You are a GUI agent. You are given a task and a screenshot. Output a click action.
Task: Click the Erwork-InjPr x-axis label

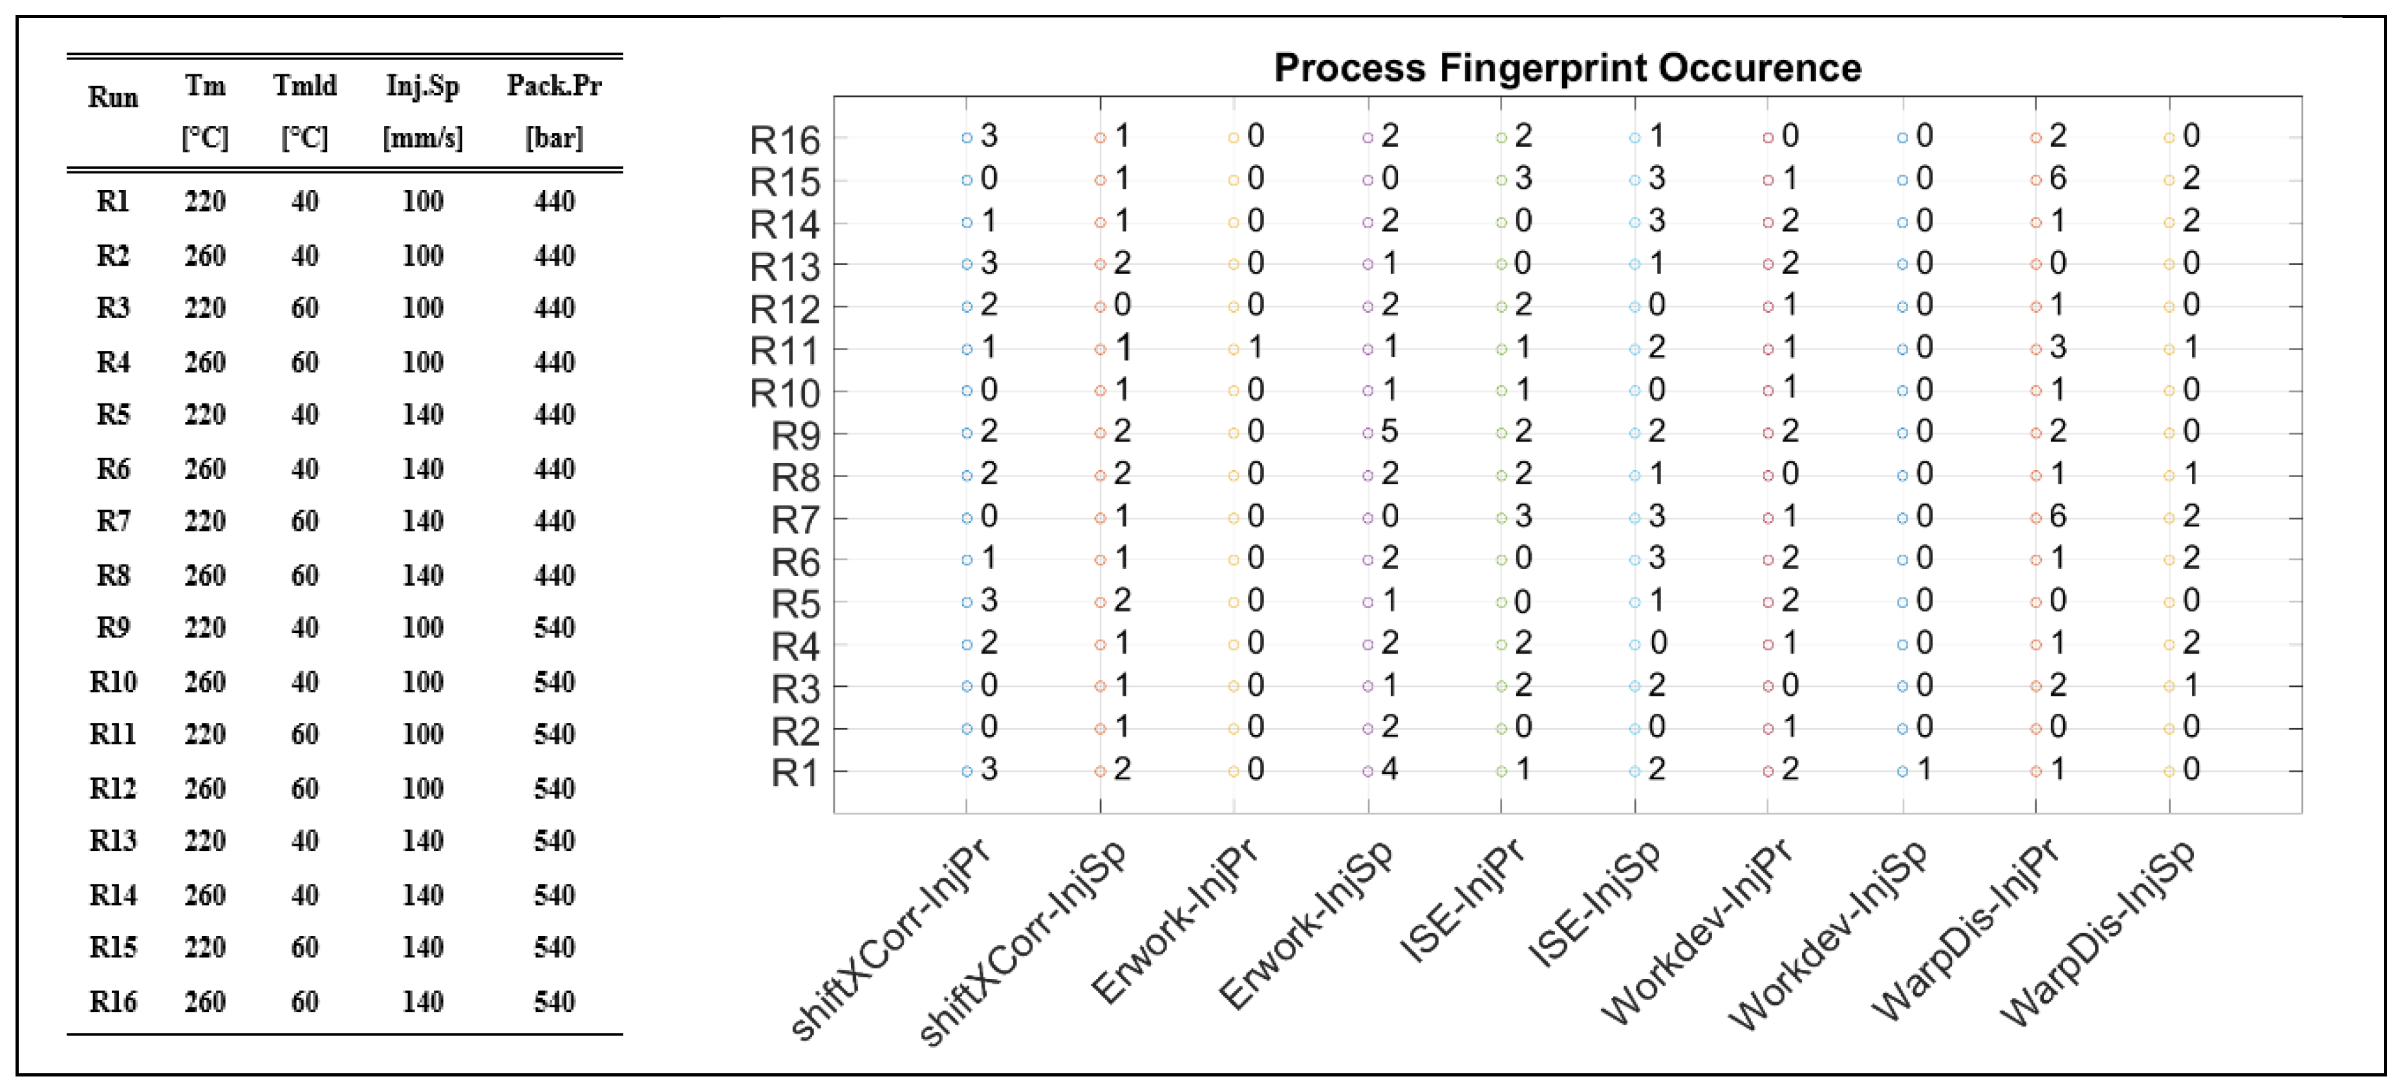click(x=1174, y=919)
